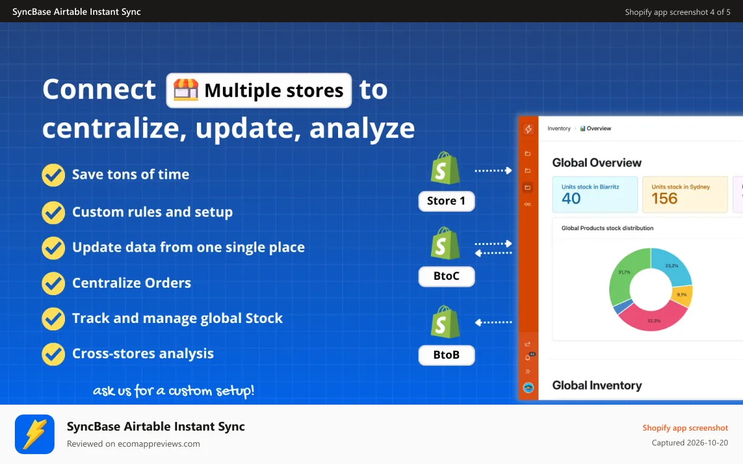
Task: Open the Units stock in Biarritz card
Action: pyautogui.click(x=595, y=194)
